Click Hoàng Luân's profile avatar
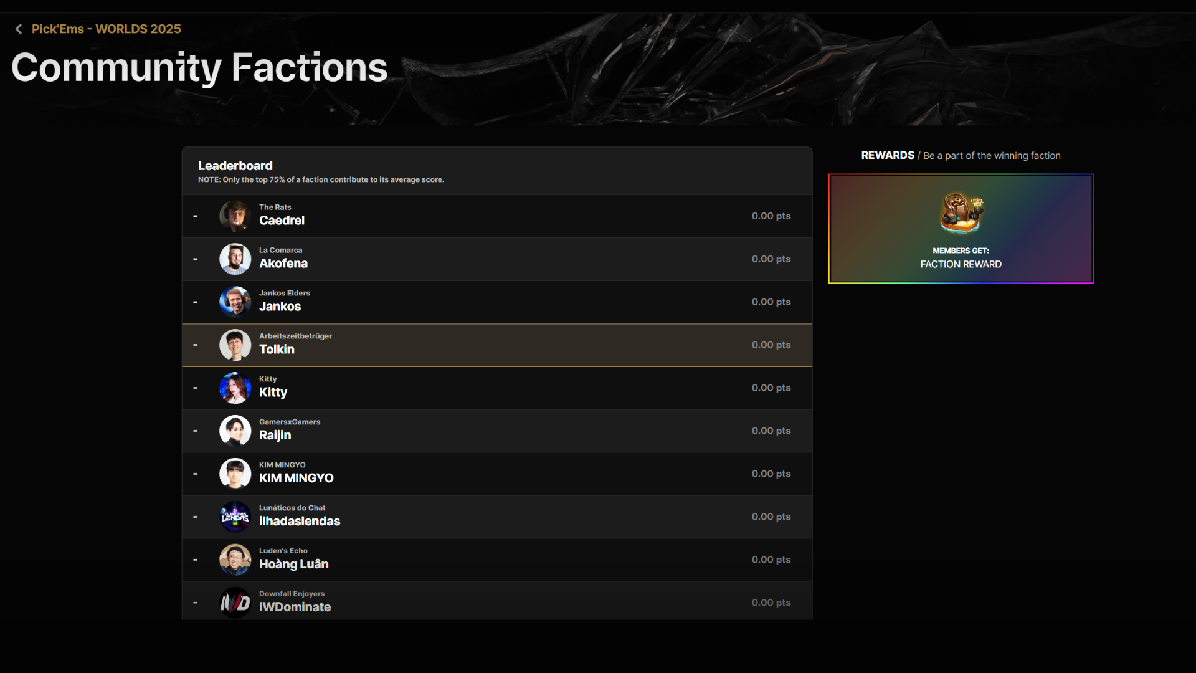The width and height of the screenshot is (1196, 673). point(235,560)
